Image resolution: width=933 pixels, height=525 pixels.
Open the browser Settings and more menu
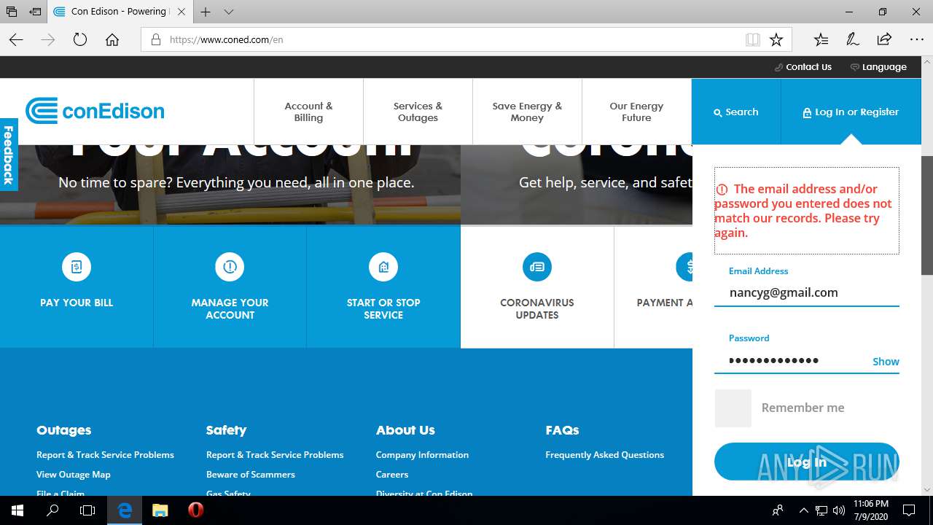coord(916,40)
